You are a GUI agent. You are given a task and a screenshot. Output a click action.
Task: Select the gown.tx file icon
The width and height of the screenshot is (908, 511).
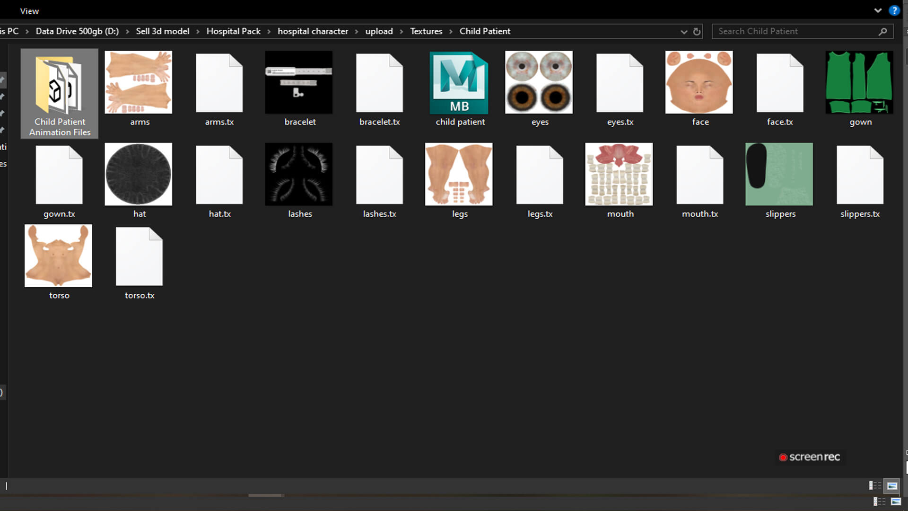59,175
